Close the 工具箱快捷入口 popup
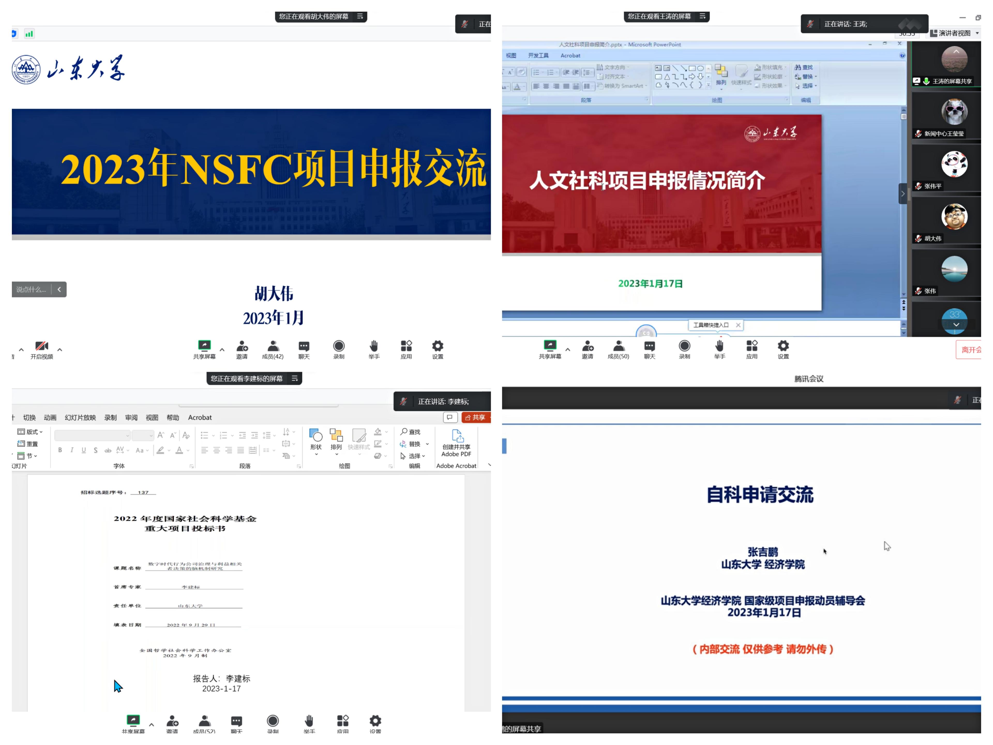The height and width of the screenshot is (745, 993). tap(738, 325)
